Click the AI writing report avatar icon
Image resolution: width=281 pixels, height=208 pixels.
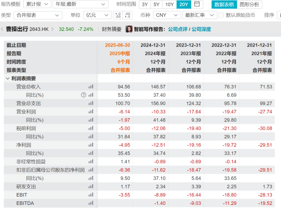129,29
